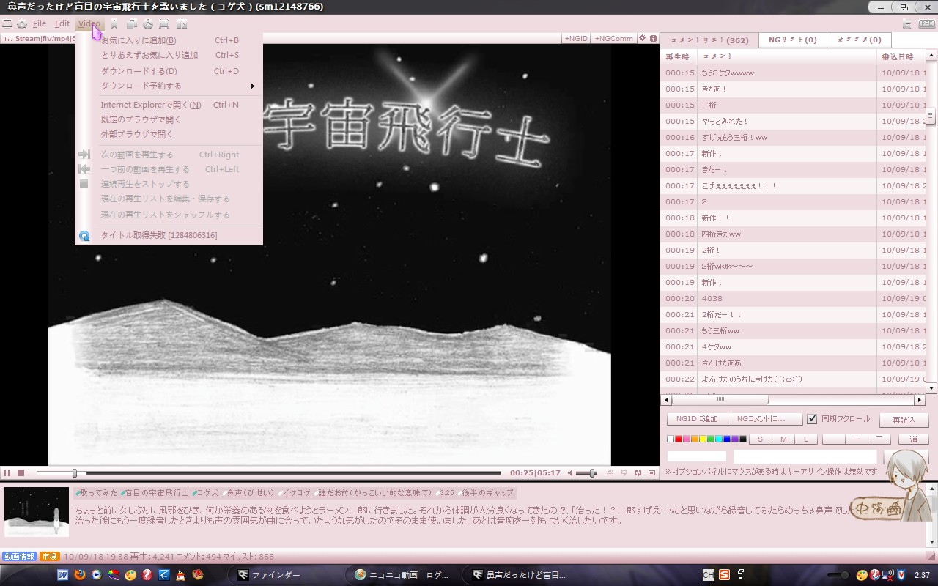
Task: Choose the first blank comment position button
Action: point(834,439)
